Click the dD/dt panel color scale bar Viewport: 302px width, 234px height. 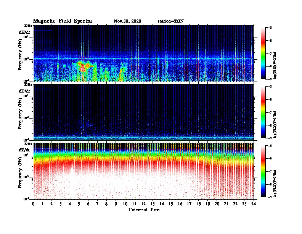point(263,112)
